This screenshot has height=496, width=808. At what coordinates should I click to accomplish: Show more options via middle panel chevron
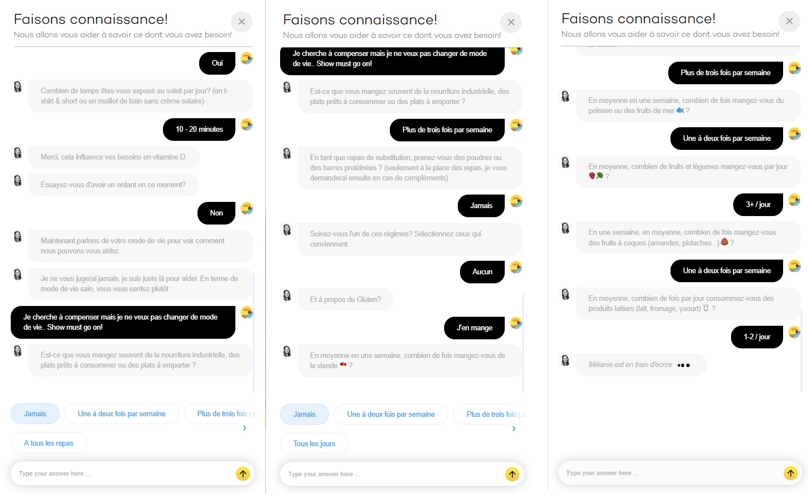click(x=514, y=429)
